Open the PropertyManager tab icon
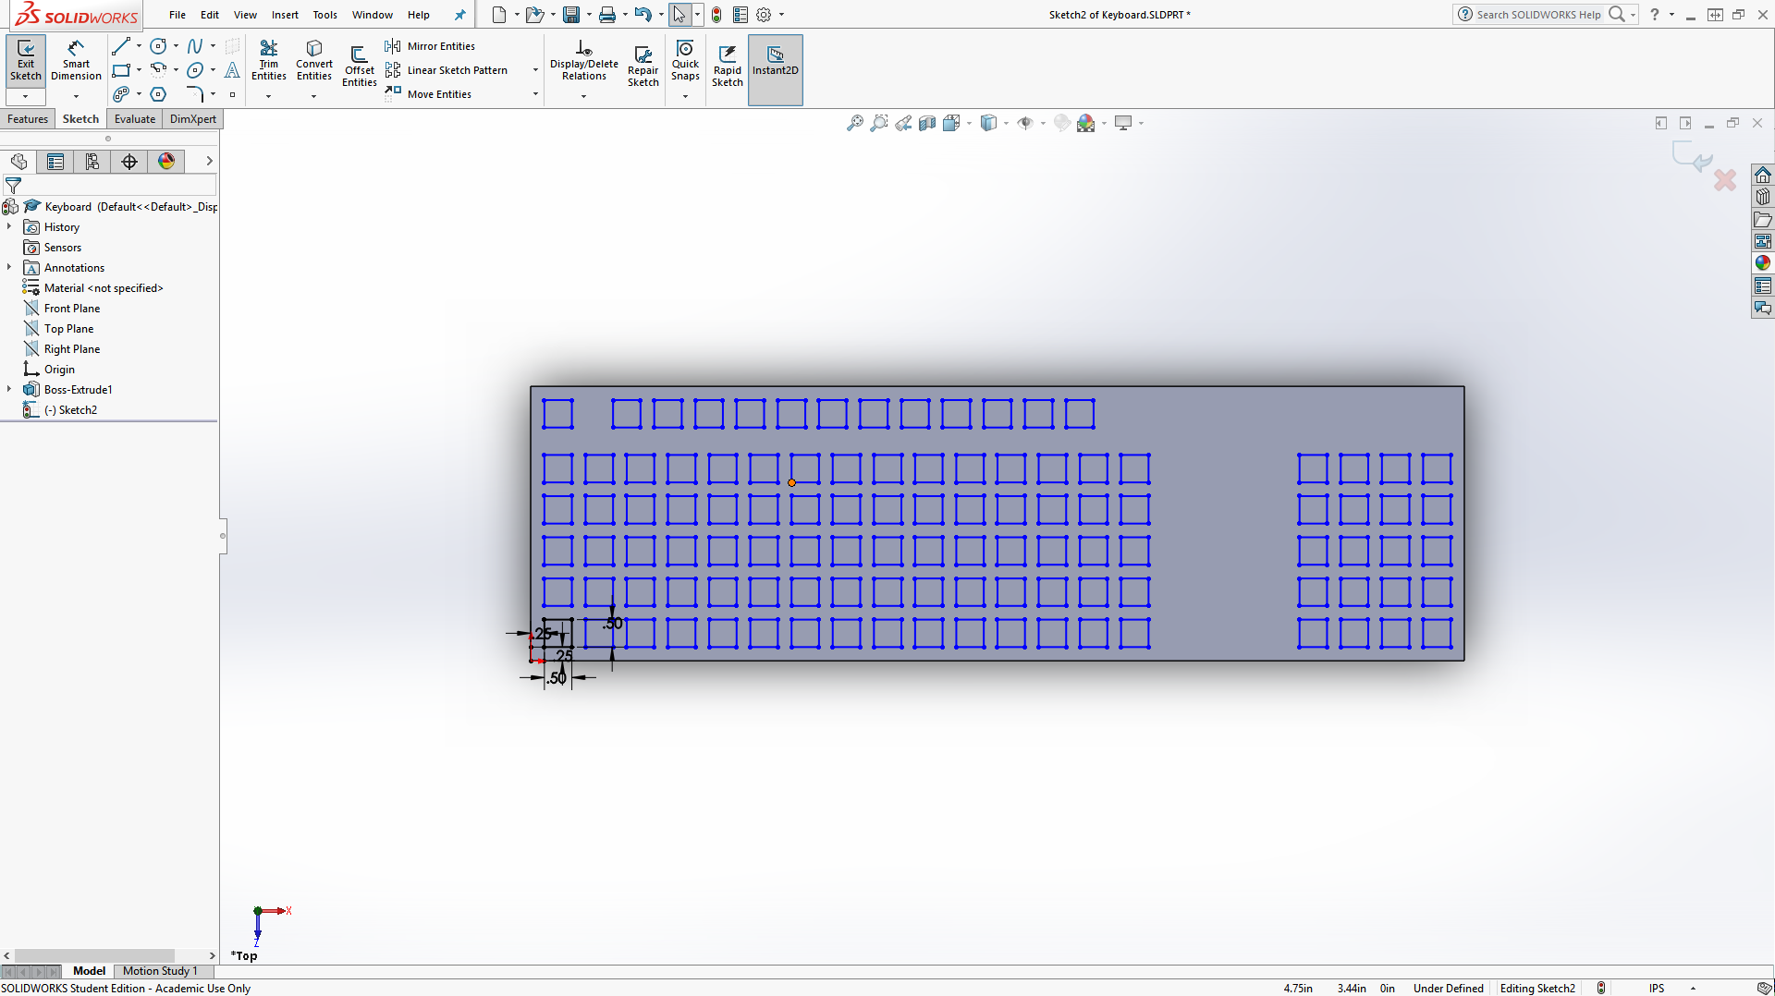This screenshot has height=996, width=1775. tap(55, 162)
